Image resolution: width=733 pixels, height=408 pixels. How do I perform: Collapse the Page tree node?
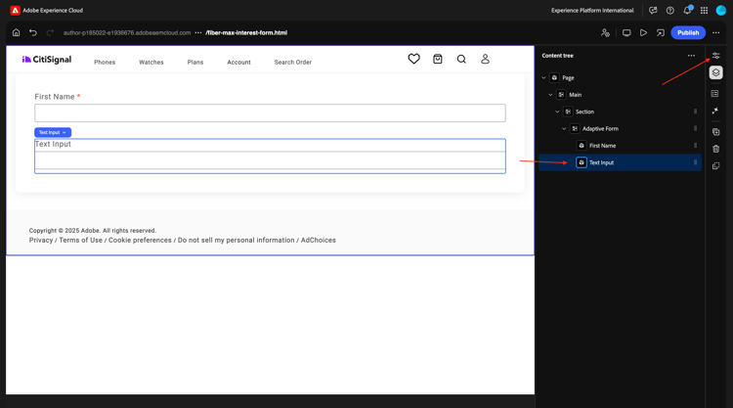pyautogui.click(x=543, y=77)
